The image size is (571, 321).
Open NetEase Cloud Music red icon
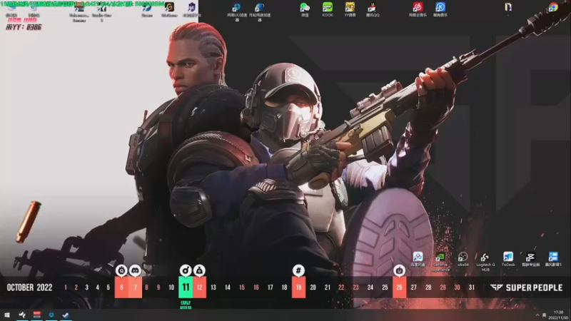[418, 10]
